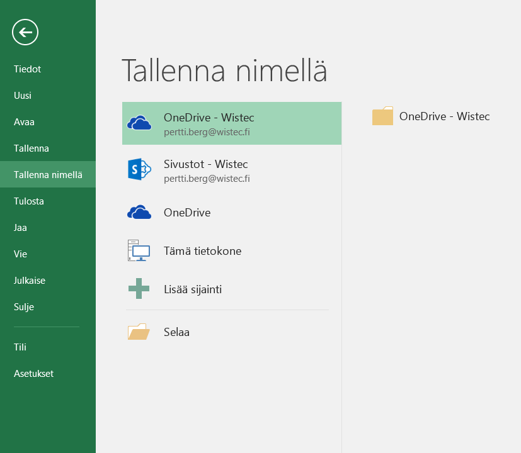This screenshot has width=521, height=453.
Task: Go to Tulosta in the sidebar
Action: click(x=29, y=201)
